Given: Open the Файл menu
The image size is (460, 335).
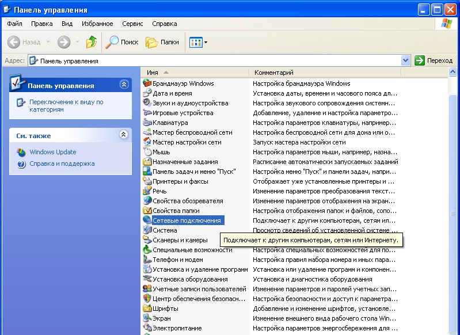Looking at the screenshot, I should 14,24.
